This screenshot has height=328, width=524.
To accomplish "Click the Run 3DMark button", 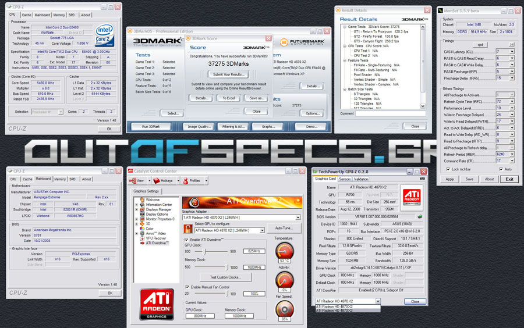I will tap(151, 127).
